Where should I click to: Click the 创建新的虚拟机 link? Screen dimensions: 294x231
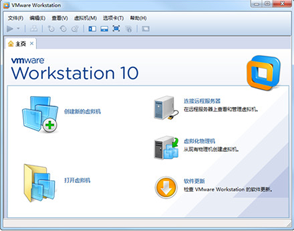[82, 111]
